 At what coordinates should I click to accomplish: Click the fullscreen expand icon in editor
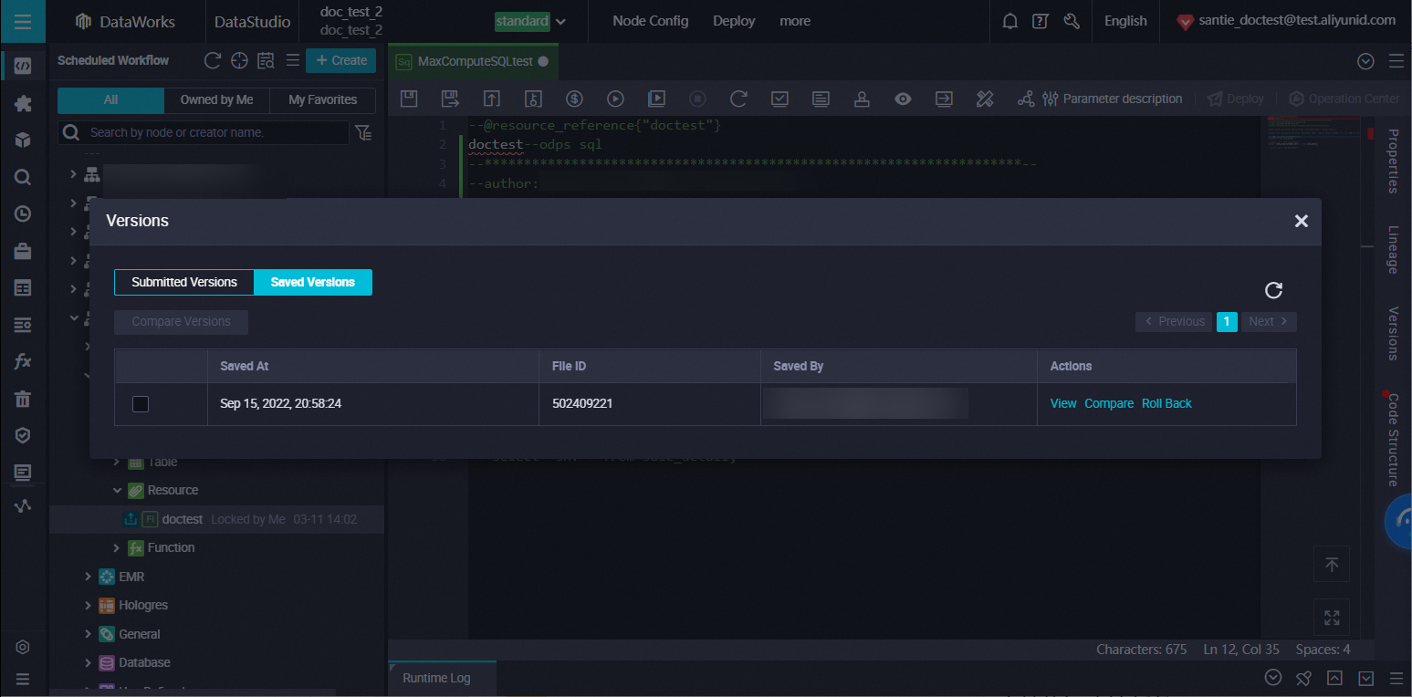(1332, 618)
